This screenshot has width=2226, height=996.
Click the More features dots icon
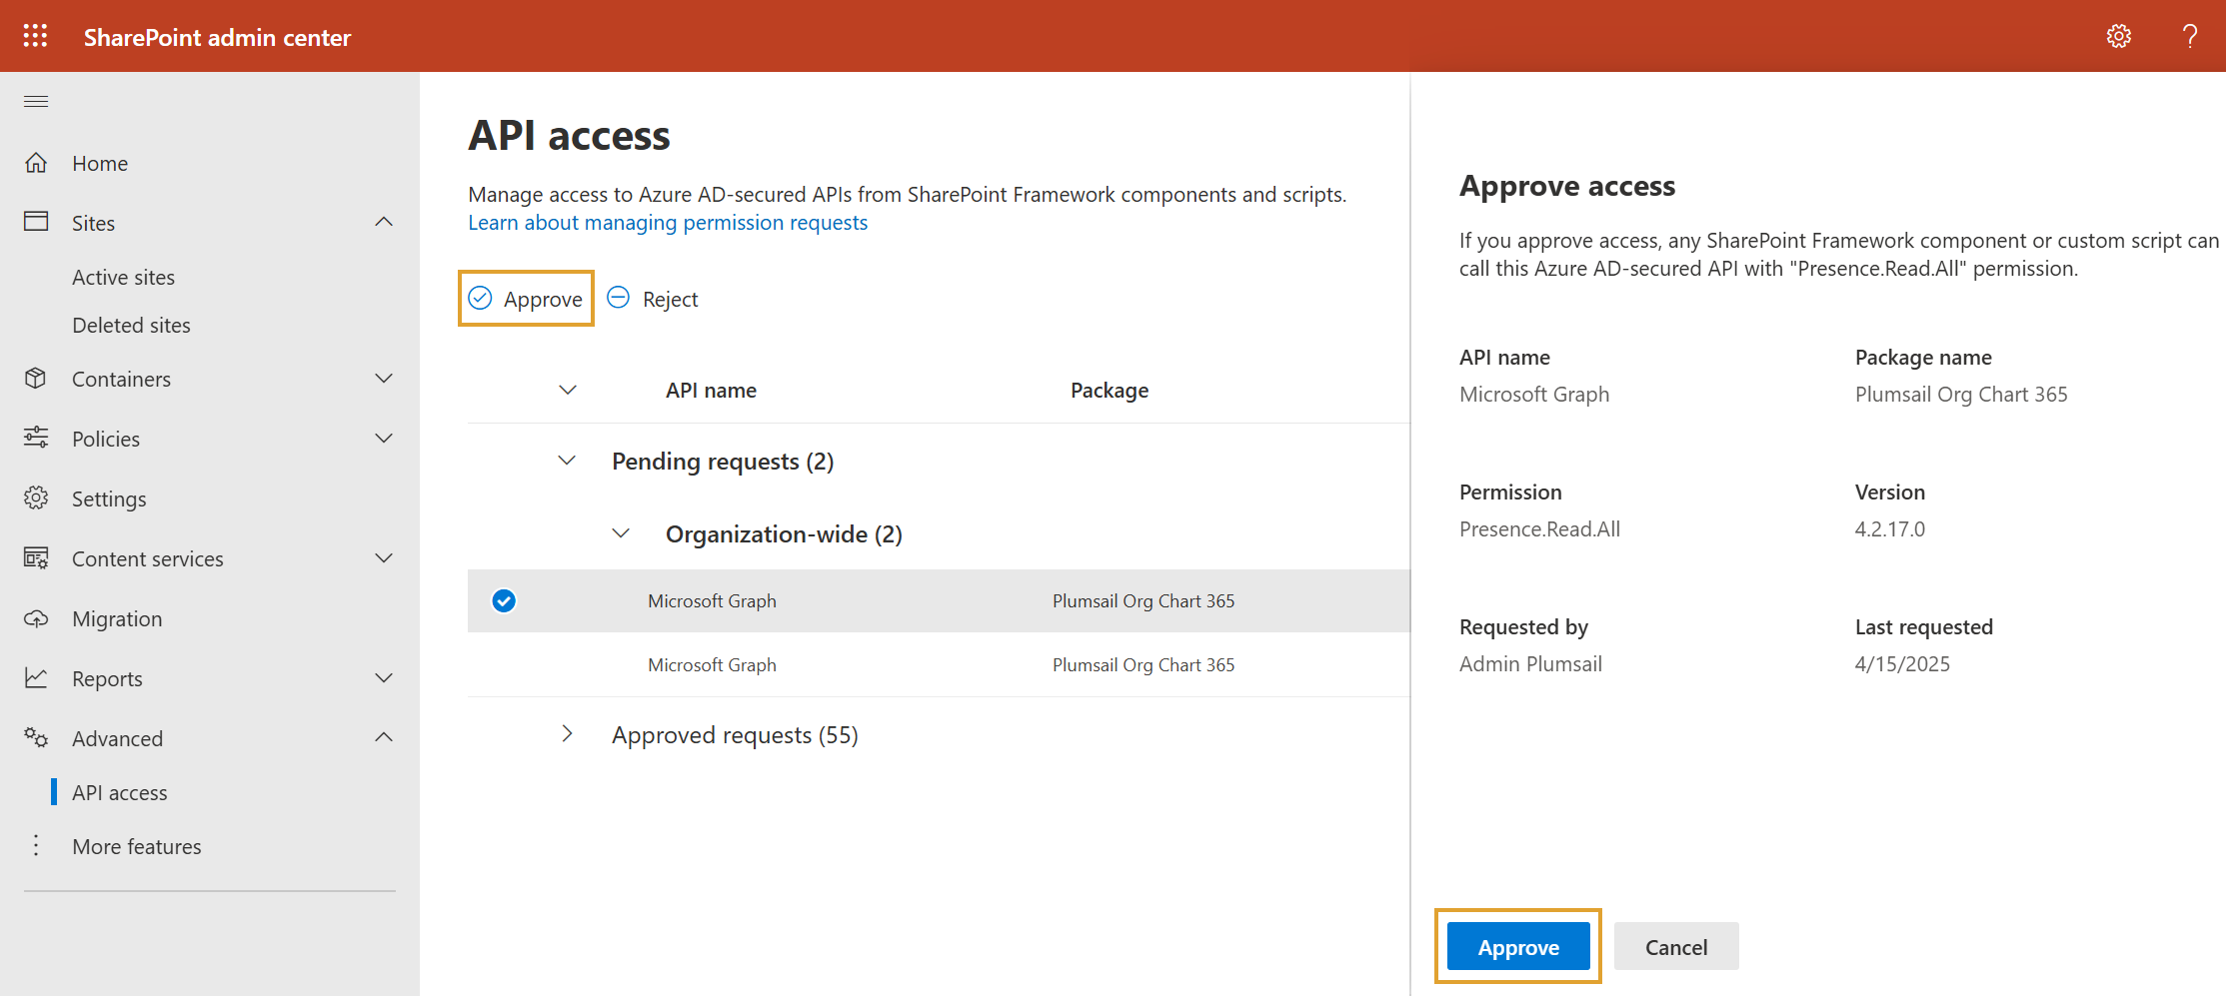[36, 846]
